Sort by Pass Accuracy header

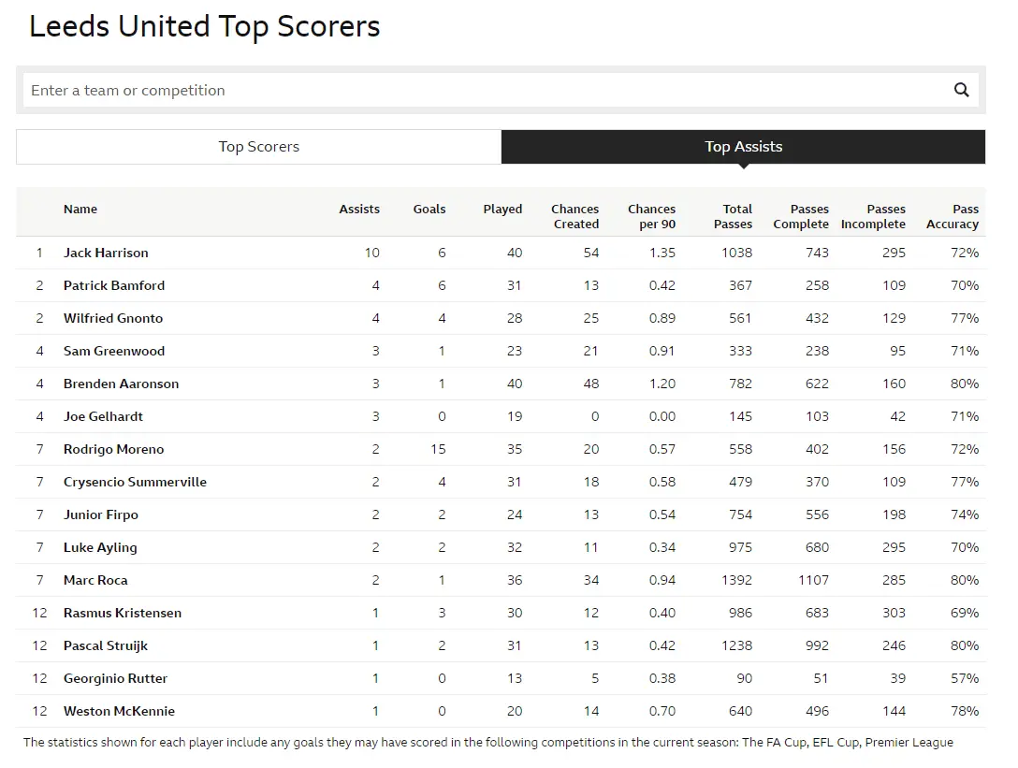[x=953, y=216]
